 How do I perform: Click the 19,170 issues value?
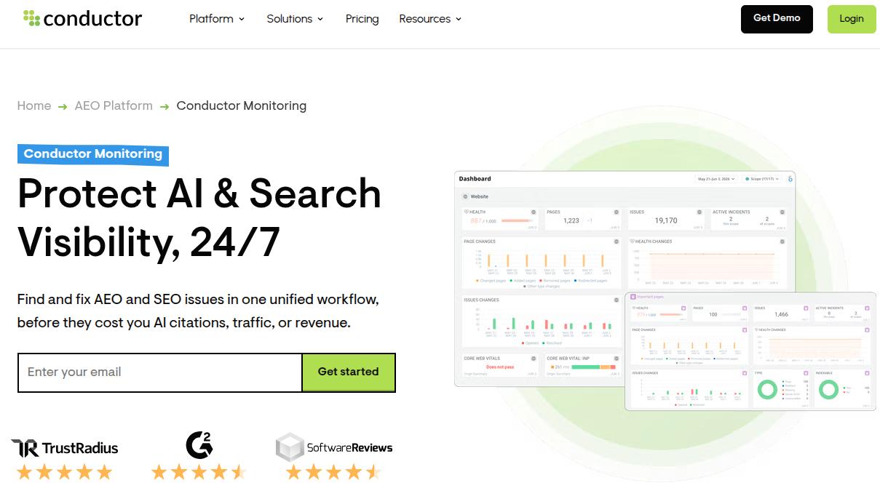(x=666, y=220)
